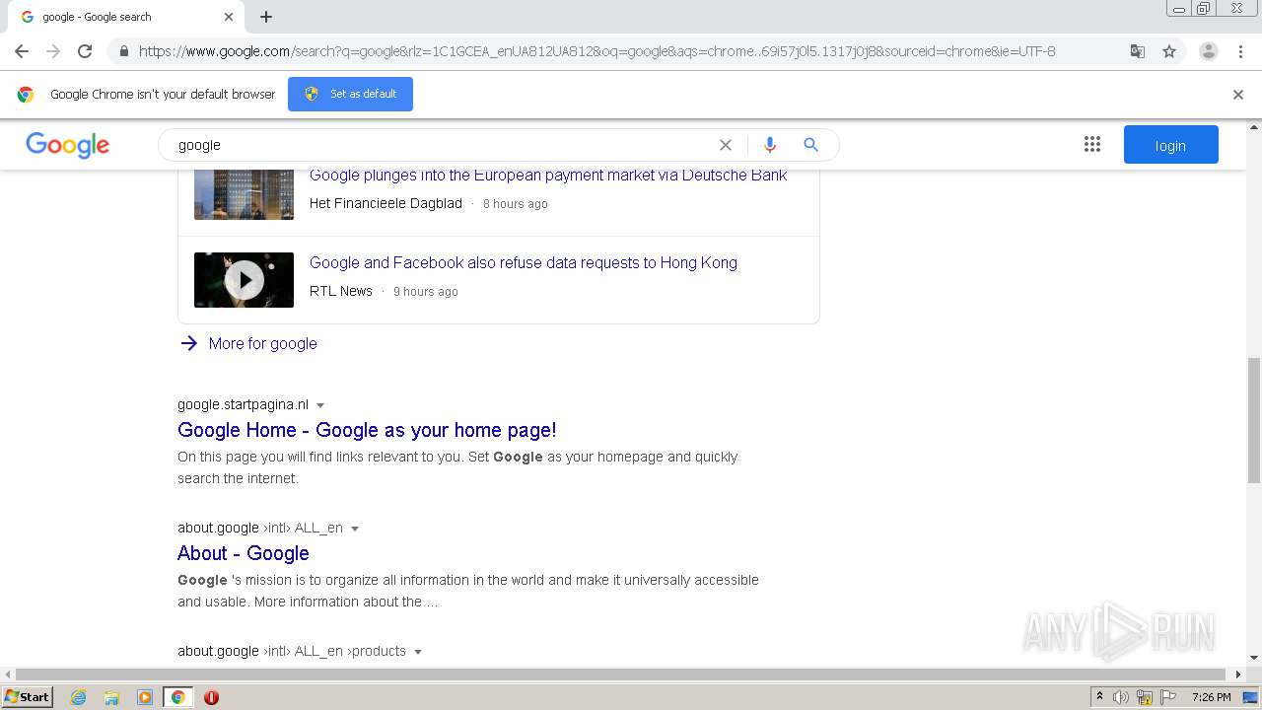The height and width of the screenshot is (710, 1262).
Task: Open the red taskbar application icon
Action: 211,697
